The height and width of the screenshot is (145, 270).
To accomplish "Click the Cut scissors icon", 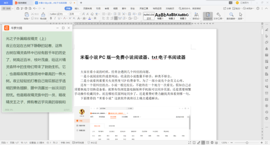I will point(32,14).
